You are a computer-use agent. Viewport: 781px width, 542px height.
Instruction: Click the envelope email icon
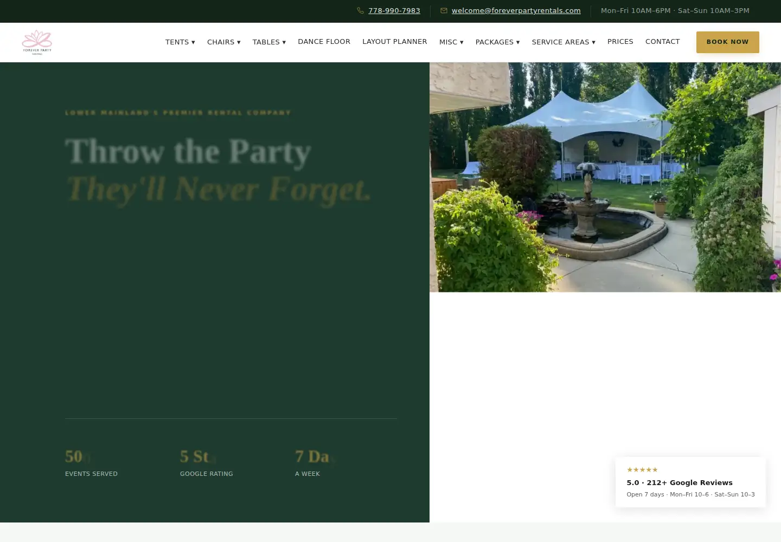click(444, 11)
